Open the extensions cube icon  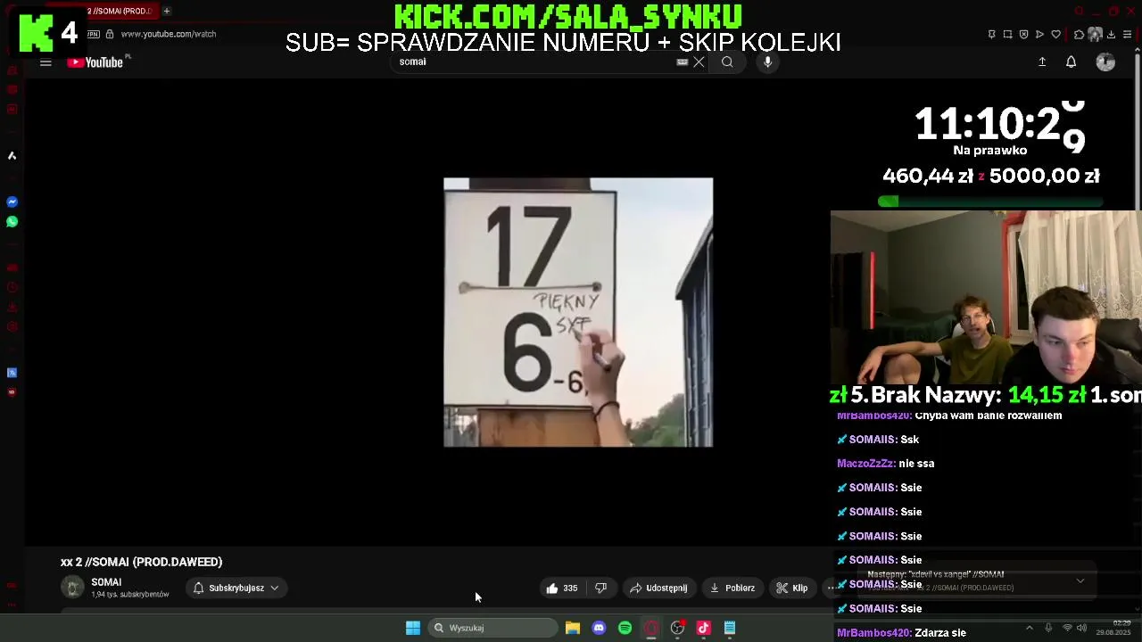tap(1080, 34)
